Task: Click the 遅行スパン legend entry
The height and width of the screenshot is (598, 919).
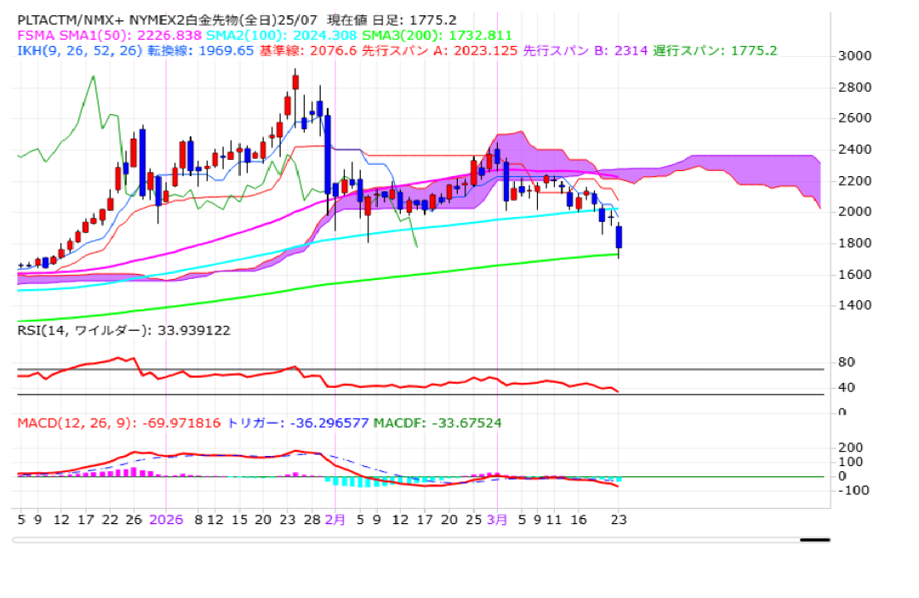Action: 715,50
